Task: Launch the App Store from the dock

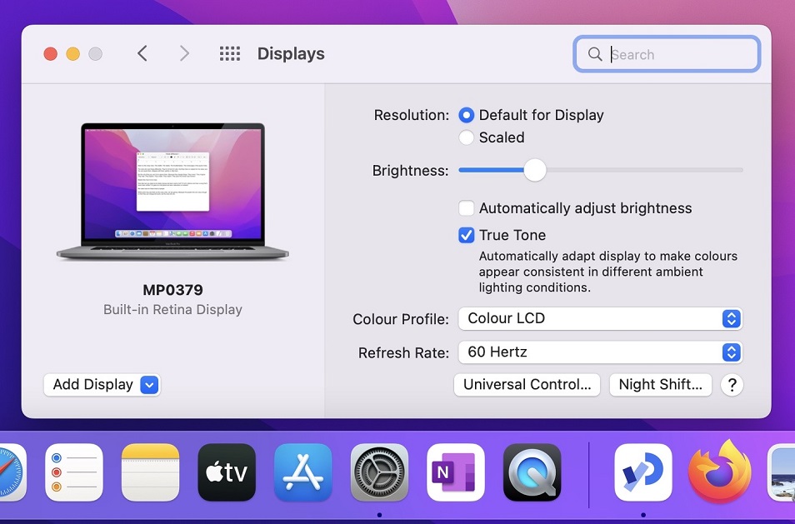Action: tap(303, 472)
